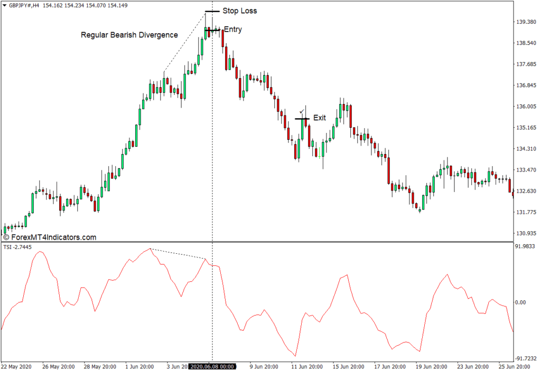
Task: Select the "Stop Loss" text label
Action: point(240,11)
